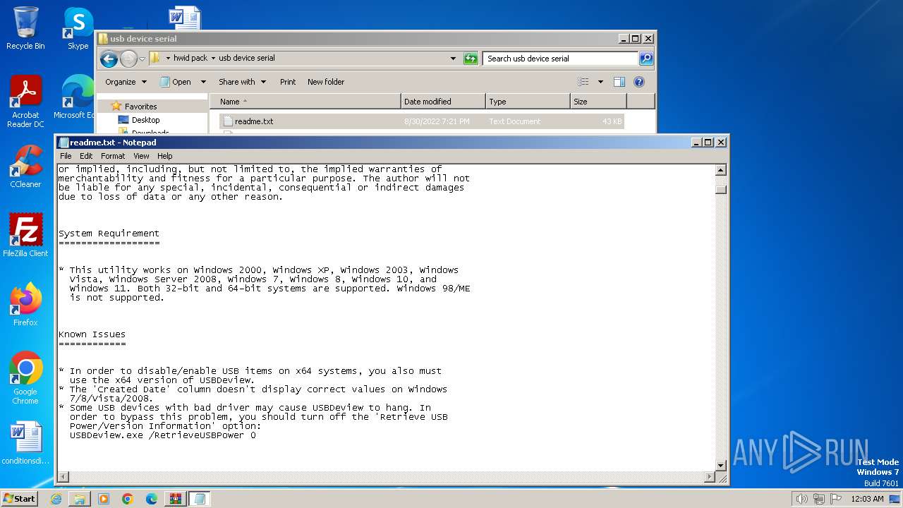This screenshot has height=508, width=903.
Task: Open Windows Explorer taskbar button
Action: 80,499
